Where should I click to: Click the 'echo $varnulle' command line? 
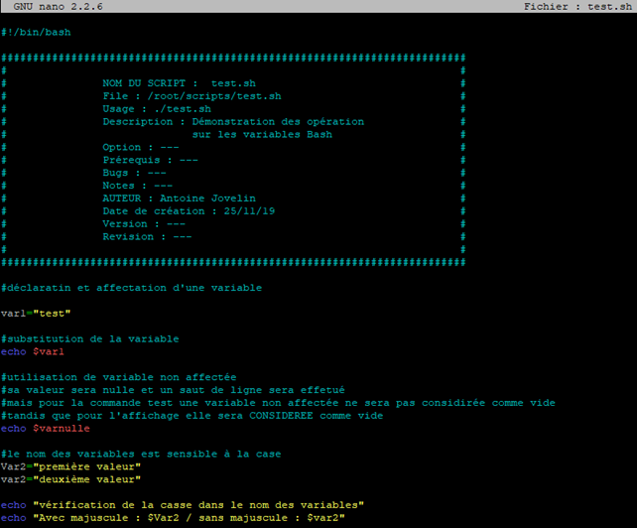tap(46, 429)
